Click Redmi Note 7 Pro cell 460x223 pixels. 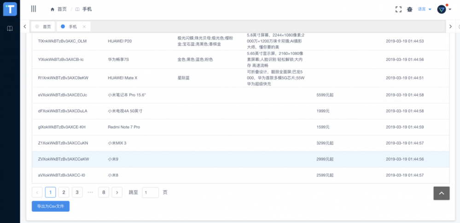[124, 127]
